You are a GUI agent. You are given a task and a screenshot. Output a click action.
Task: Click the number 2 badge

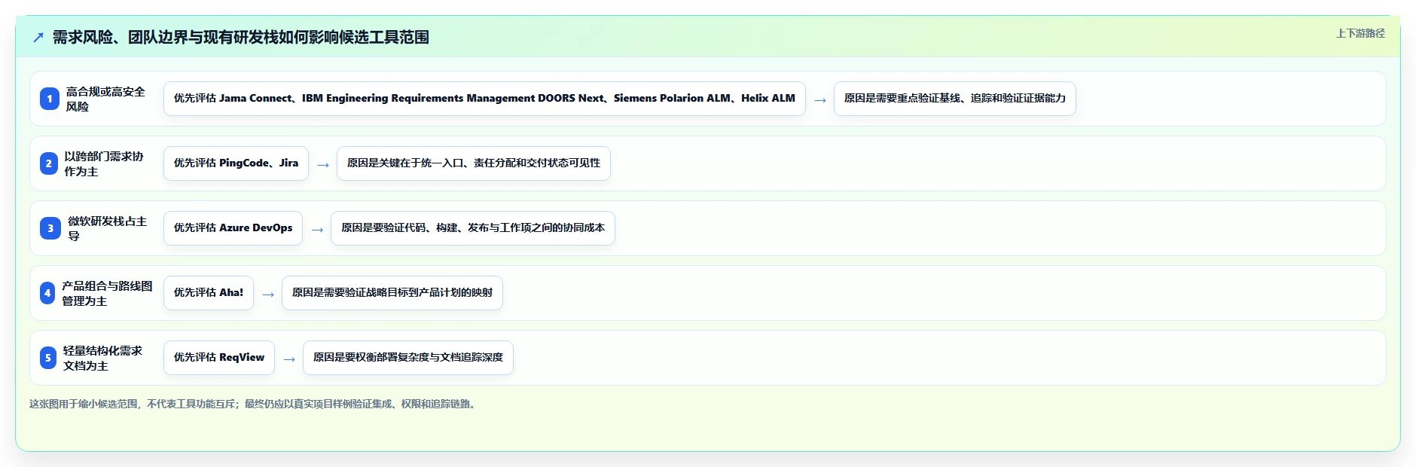(x=49, y=163)
